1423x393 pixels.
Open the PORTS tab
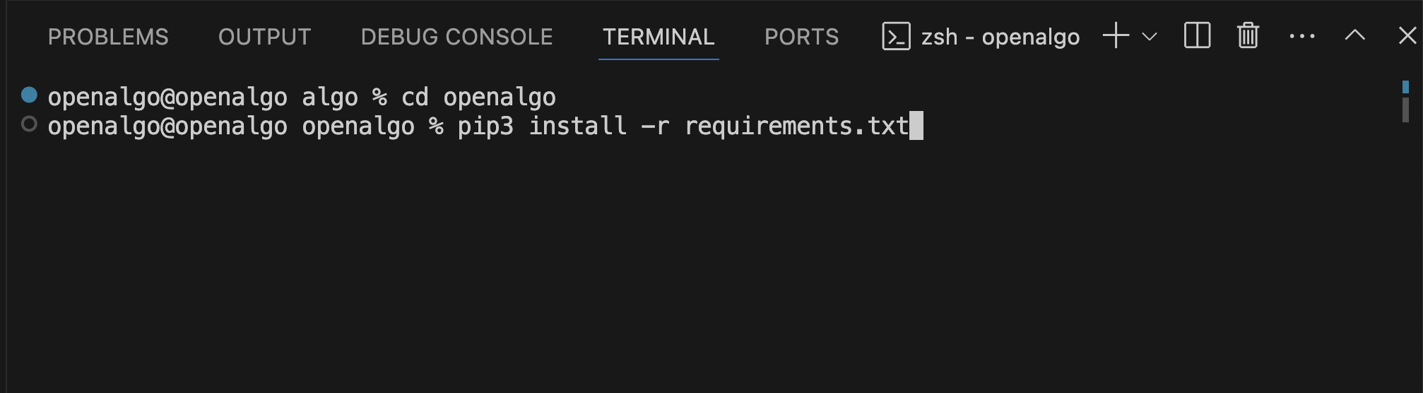pyautogui.click(x=801, y=37)
